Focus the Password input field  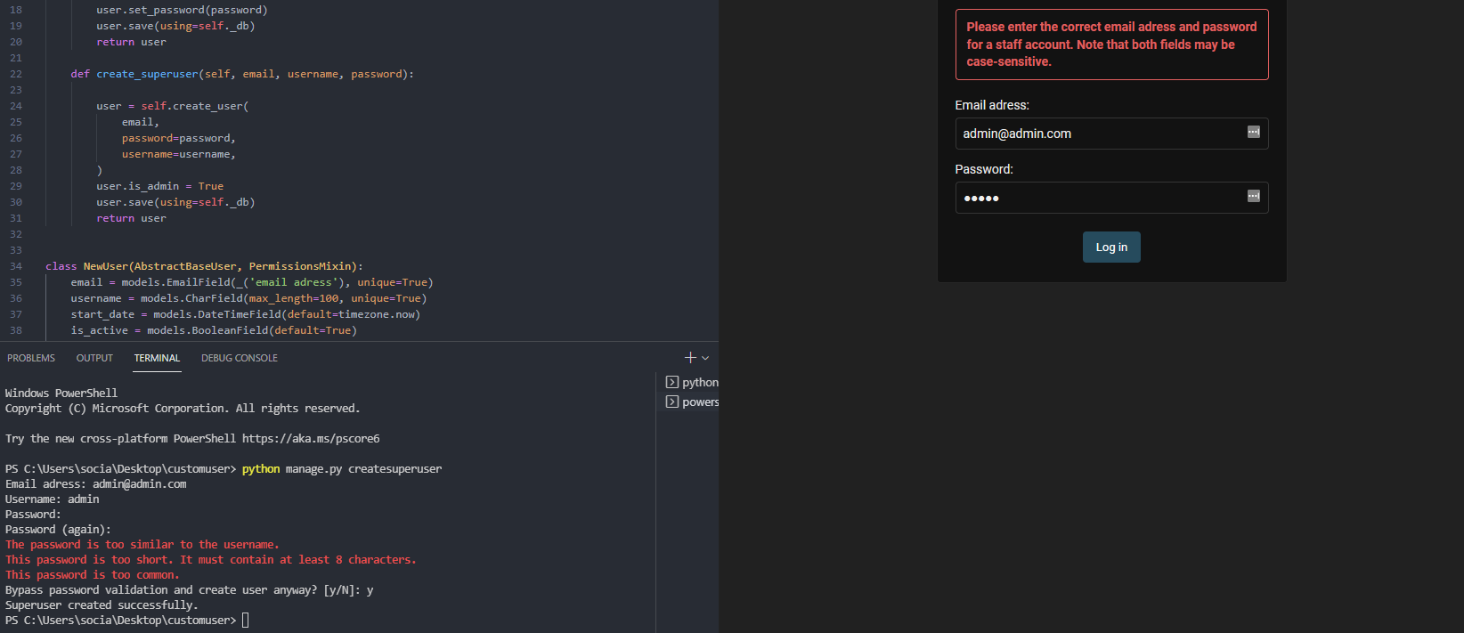click(1111, 198)
